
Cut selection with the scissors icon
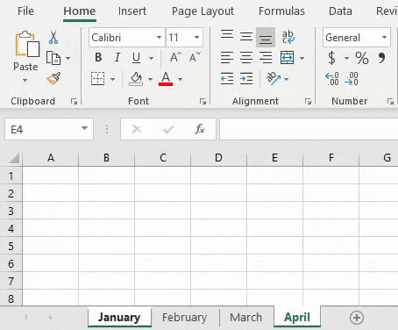click(x=53, y=37)
